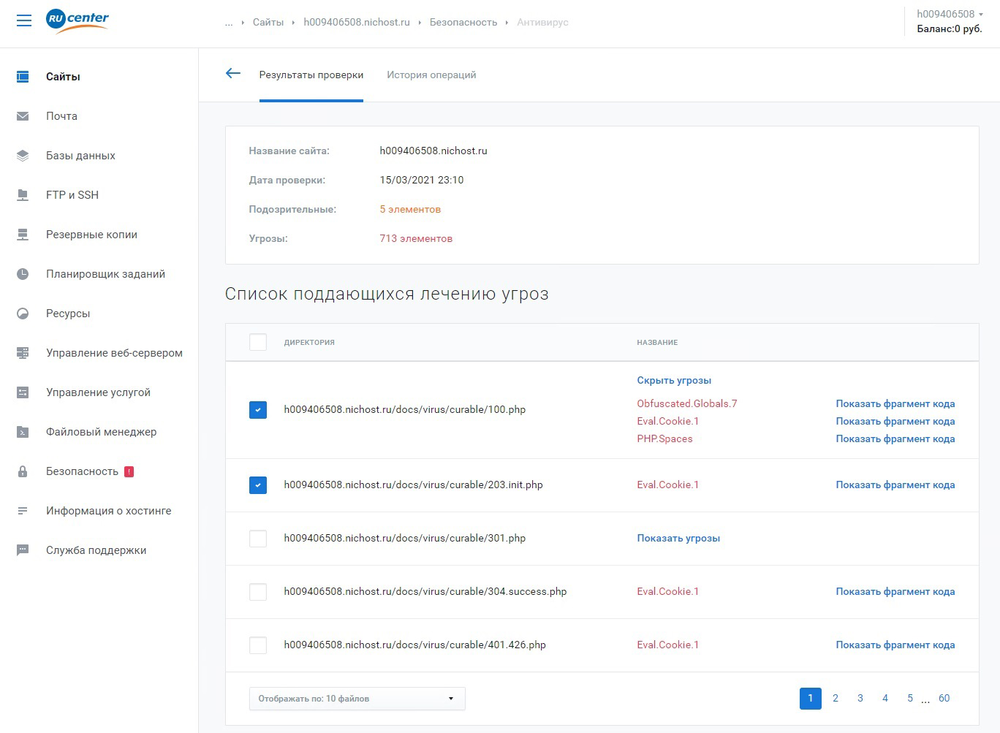1000x733 pixels.
Task: Open the Отображать по: 10 файлов dropdown
Action: 357,699
